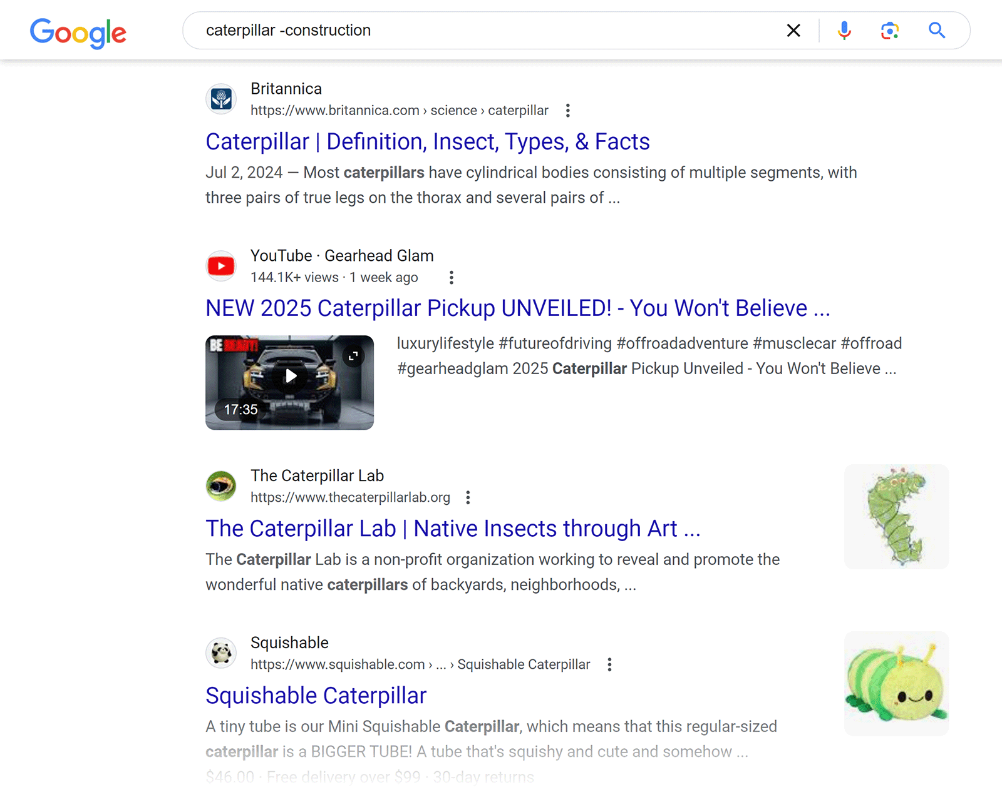Click the Squishable panda favicon
The height and width of the screenshot is (807, 1002).
click(220, 652)
